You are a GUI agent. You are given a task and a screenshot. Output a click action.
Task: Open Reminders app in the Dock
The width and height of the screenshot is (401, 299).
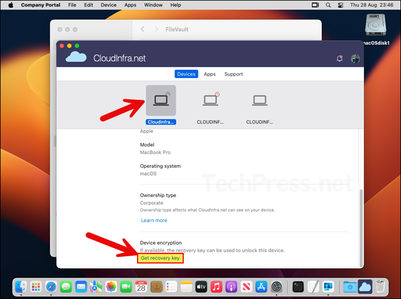171,287
